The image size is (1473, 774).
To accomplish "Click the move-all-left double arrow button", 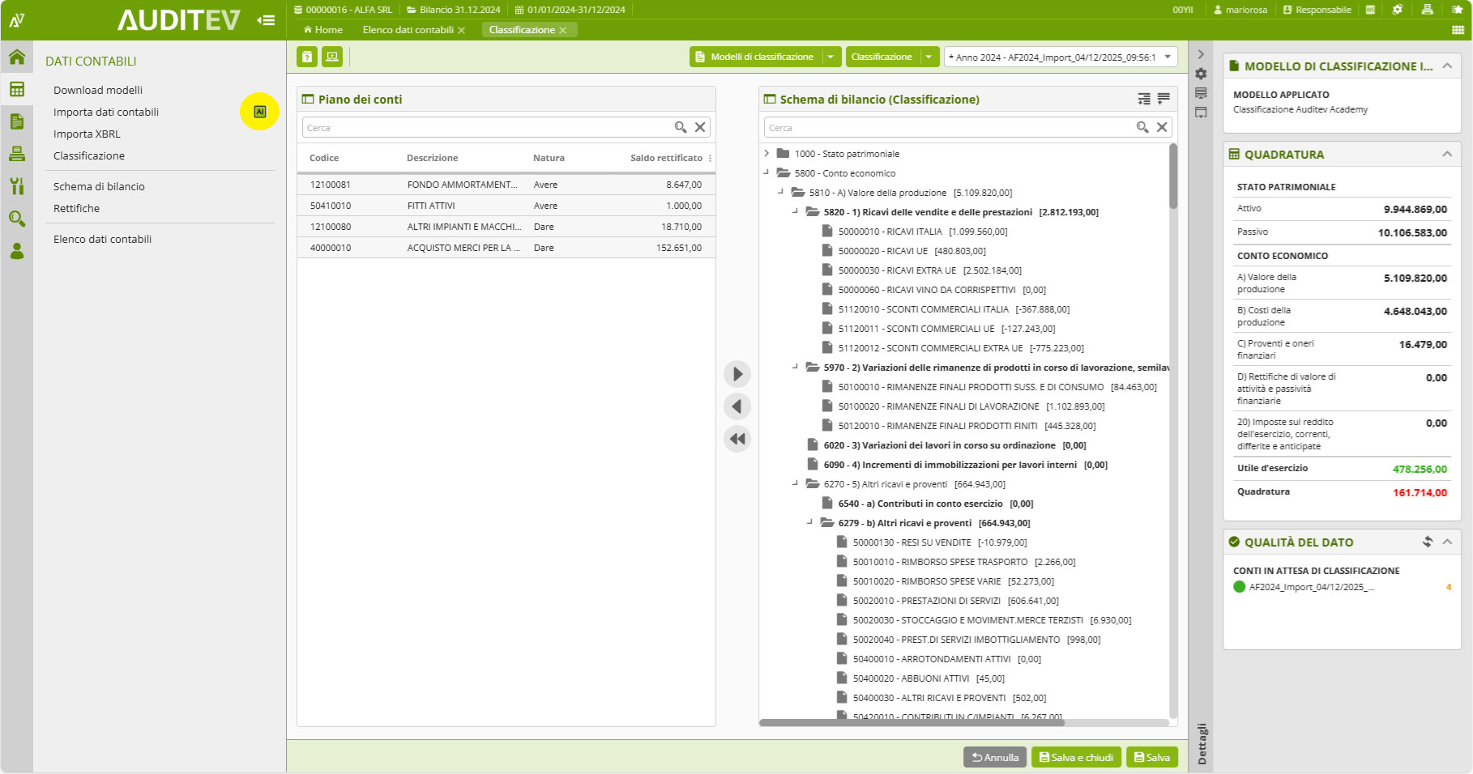I will (x=737, y=439).
